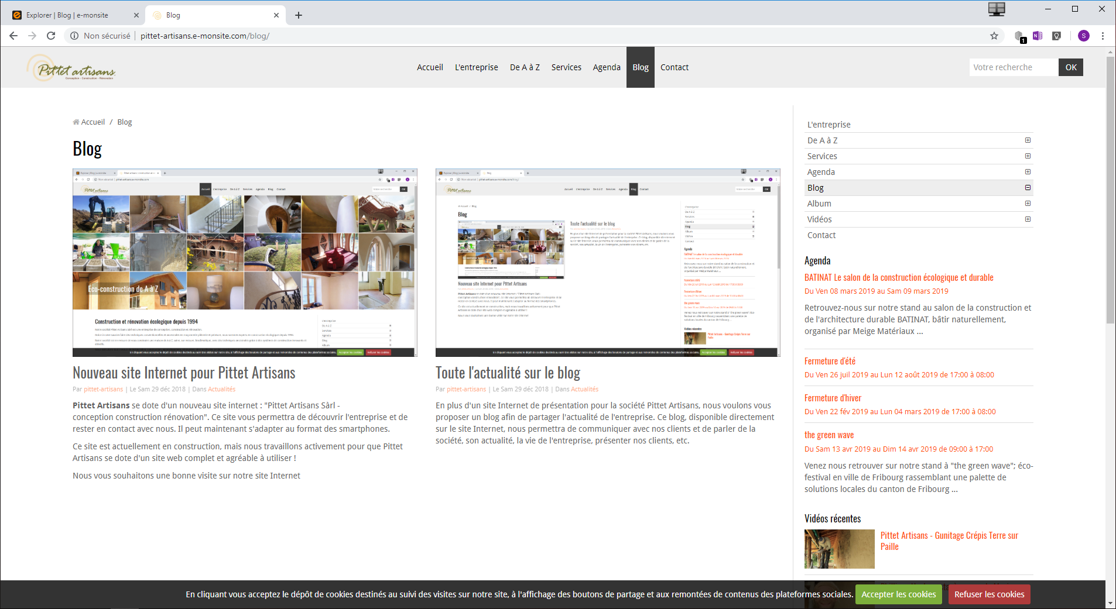Reload the current page
Image resolution: width=1116 pixels, height=609 pixels.
(x=51, y=36)
